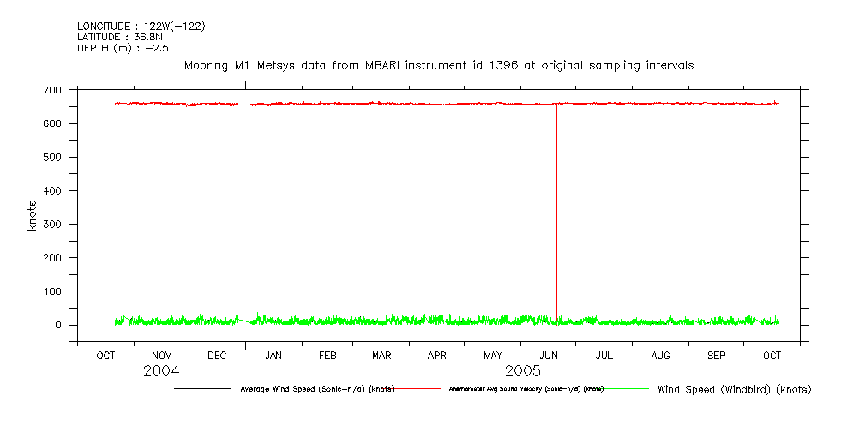
Task: Click the JUN month label on time axis
Action: point(549,355)
